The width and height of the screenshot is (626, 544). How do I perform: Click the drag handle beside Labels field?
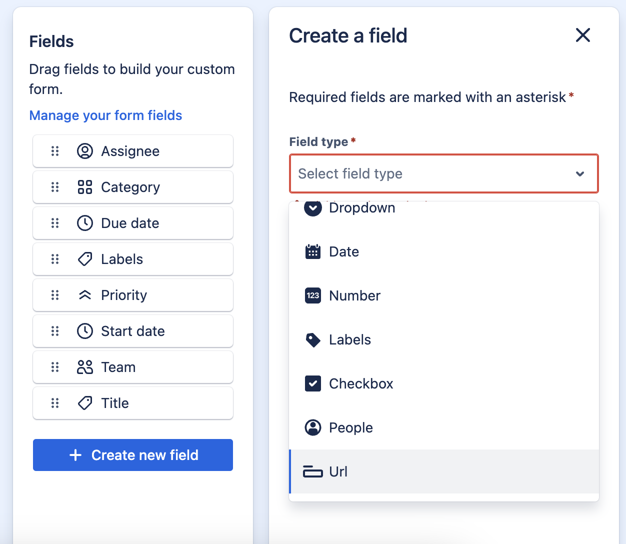tap(55, 259)
